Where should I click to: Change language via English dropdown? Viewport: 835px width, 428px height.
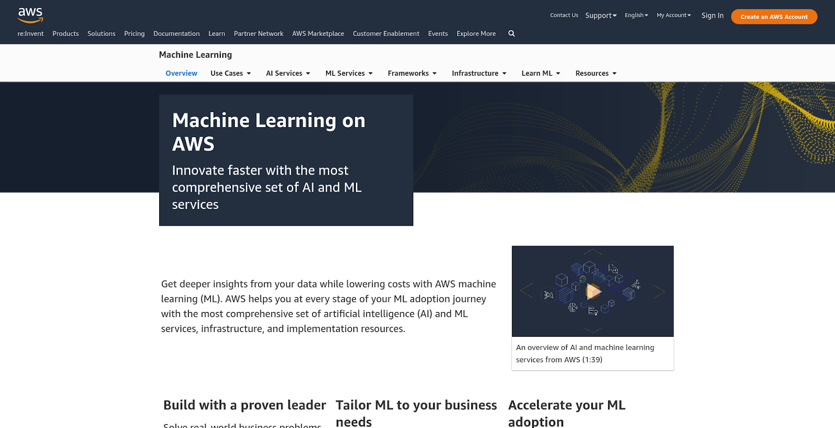coord(636,16)
